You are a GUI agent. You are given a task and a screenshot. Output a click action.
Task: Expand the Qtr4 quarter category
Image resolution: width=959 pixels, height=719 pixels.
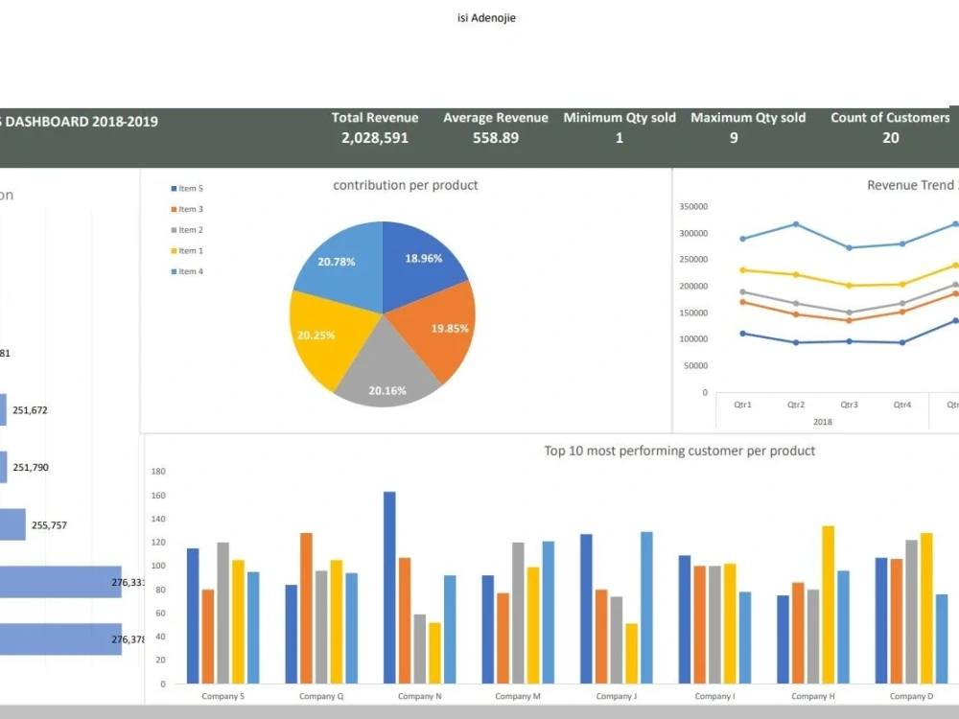tap(901, 405)
